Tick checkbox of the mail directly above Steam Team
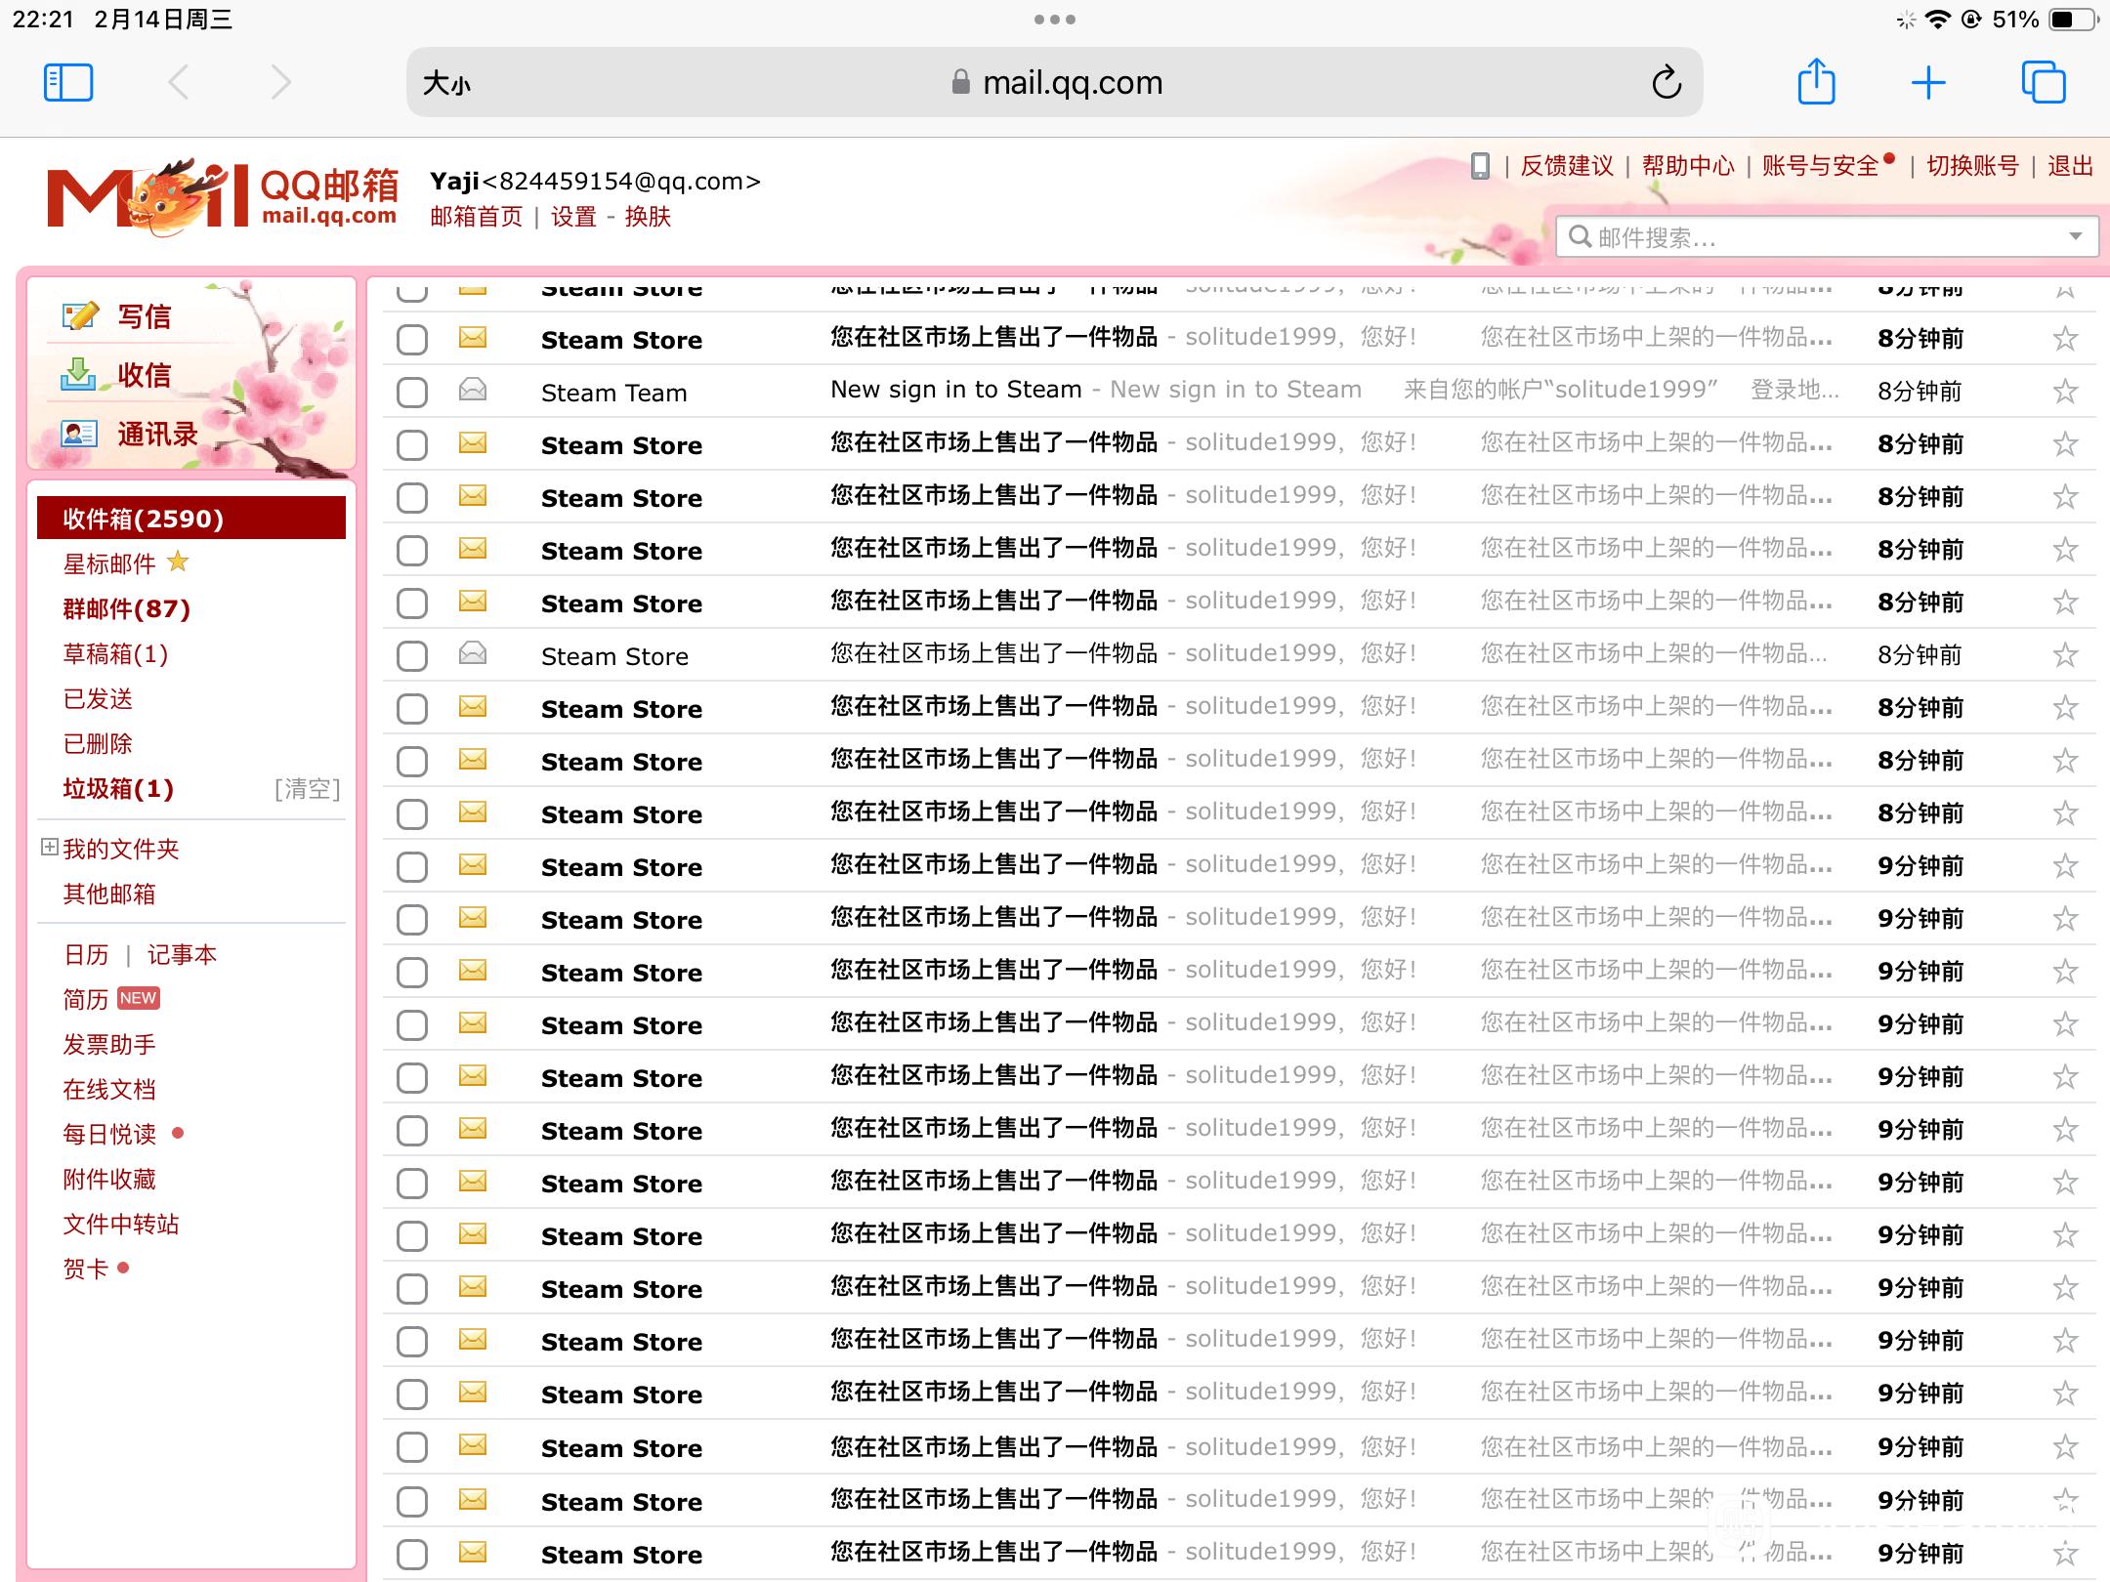The width and height of the screenshot is (2110, 1582). (x=412, y=340)
